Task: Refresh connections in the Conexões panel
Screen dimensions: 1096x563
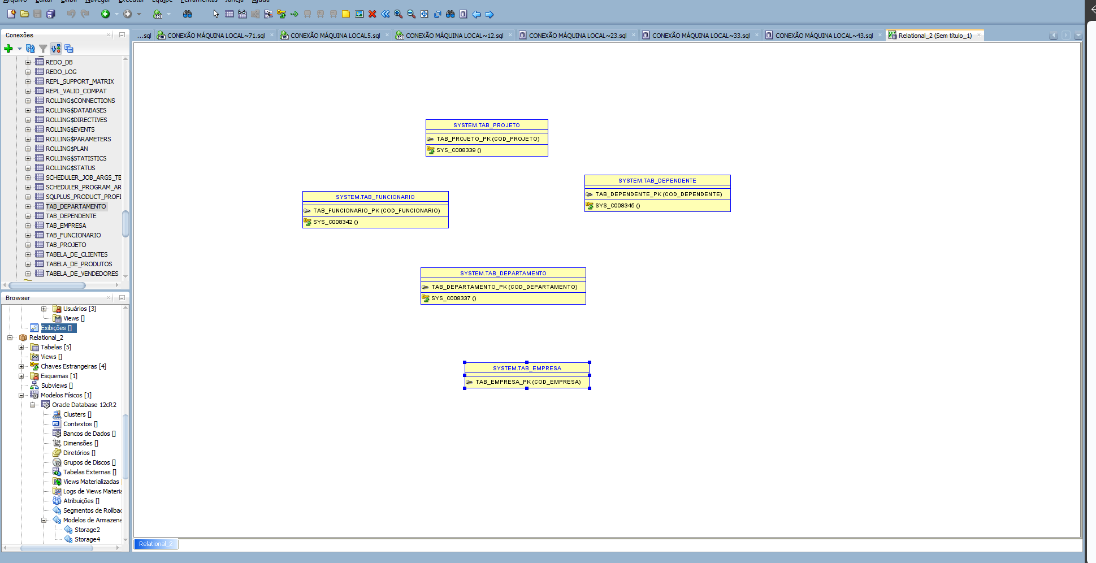Action: tap(31, 49)
